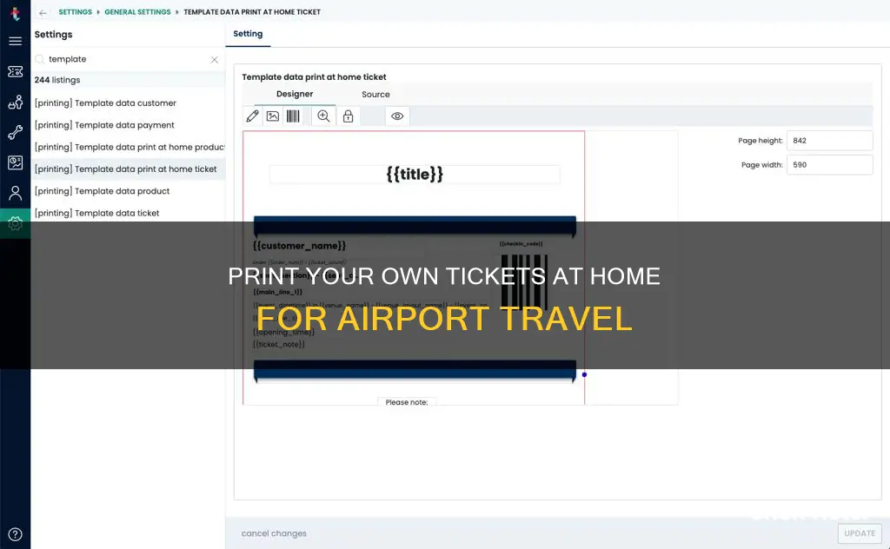Switch to the Source tab
This screenshot has height=549, width=890.
[x=375, y=95]
